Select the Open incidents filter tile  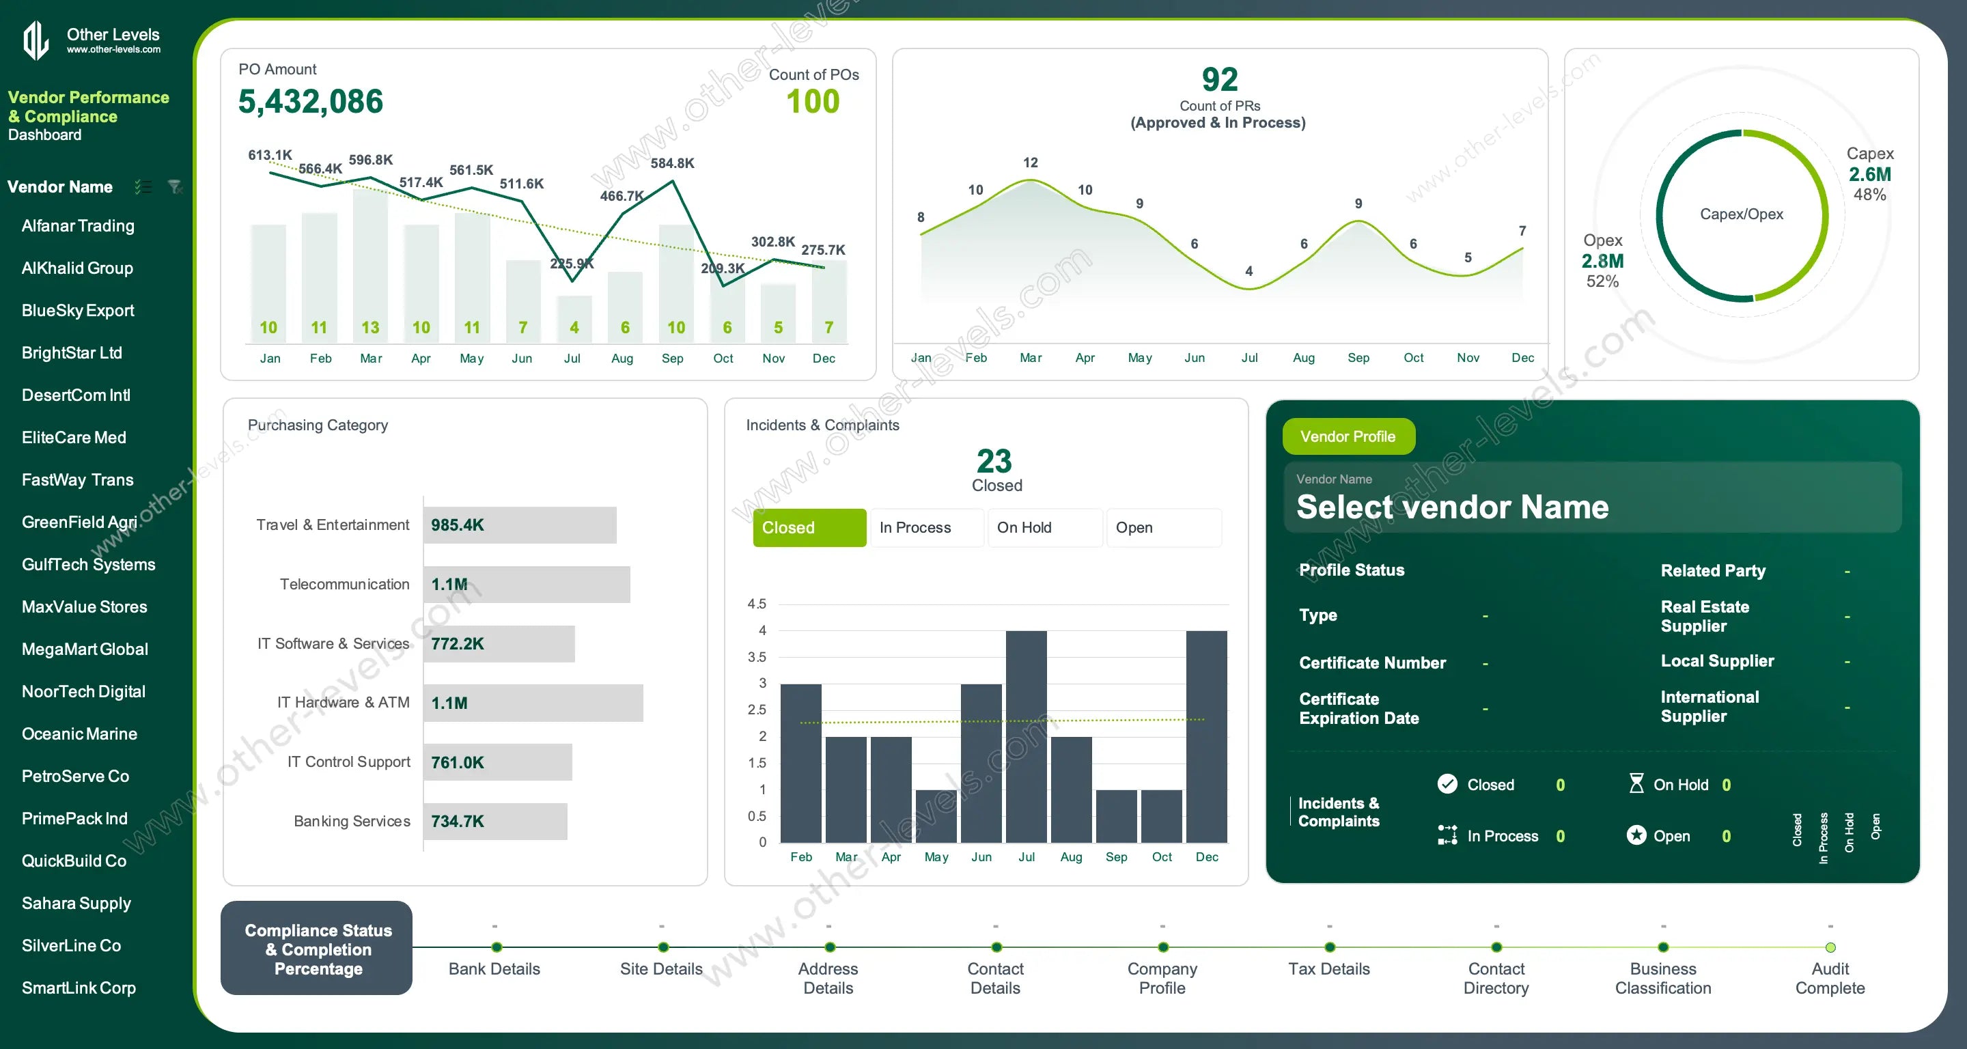coord(1163,527)
